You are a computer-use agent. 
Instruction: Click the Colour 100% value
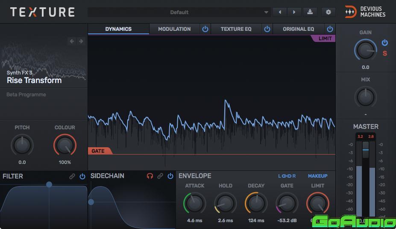click(65, 162)
